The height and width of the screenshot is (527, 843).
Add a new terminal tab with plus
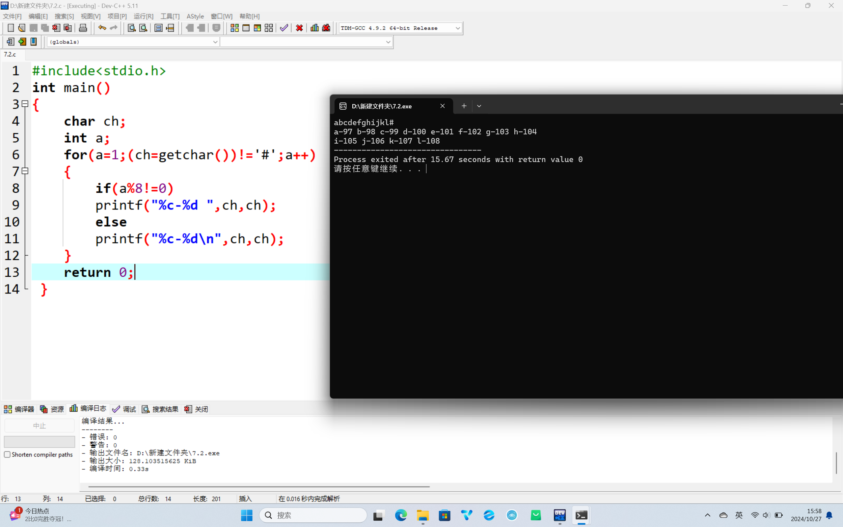(x=464, y=106)
